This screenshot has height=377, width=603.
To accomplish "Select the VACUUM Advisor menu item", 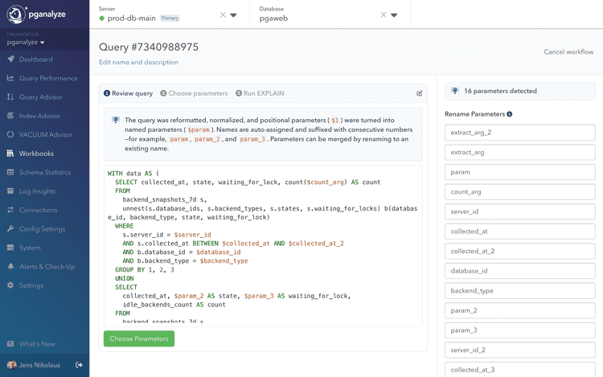I will tap(45, 135).
